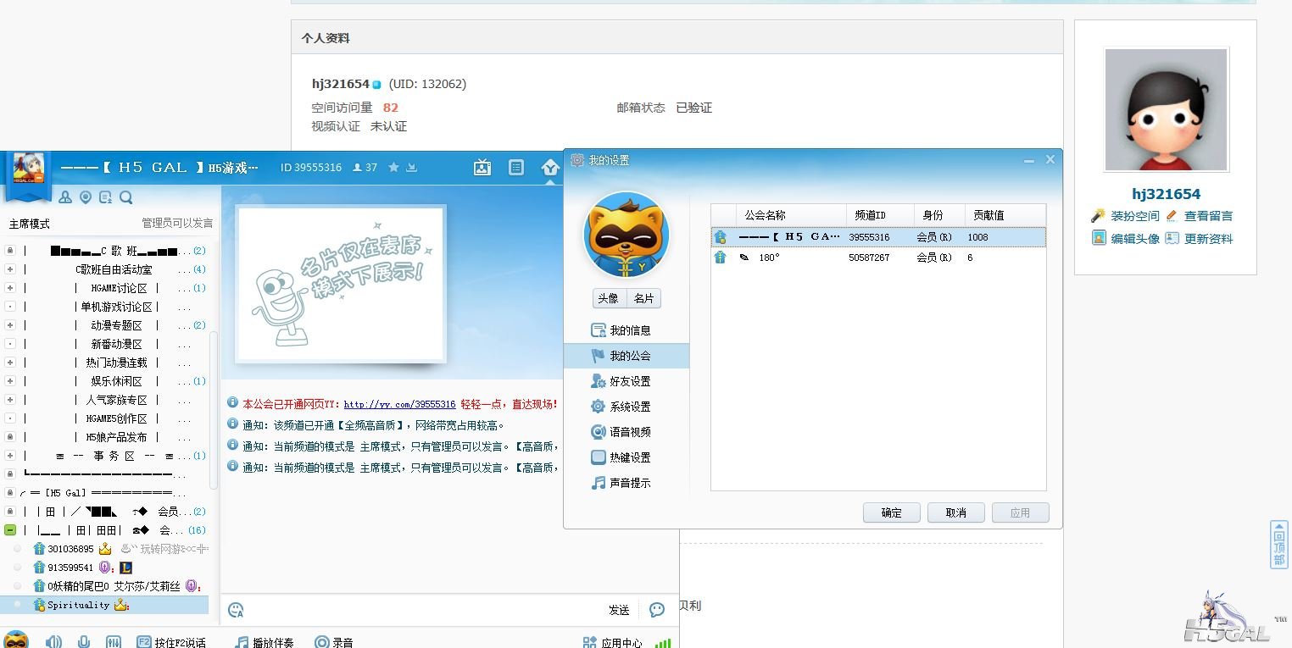Screen dimensions: 1292x648
Task: Select the 单机游戏讨论区 channel
Action: tap(116, 307)
